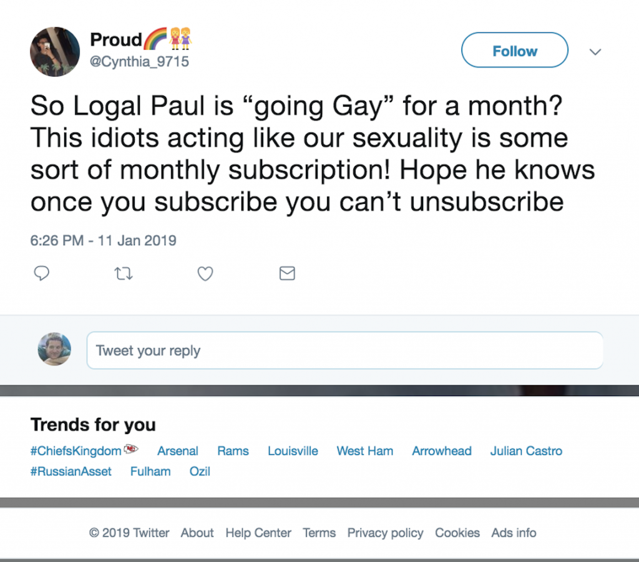639x562 pixels.
Task: Open the #RussianAsset hashtag trend
Action: pos(71,472)
